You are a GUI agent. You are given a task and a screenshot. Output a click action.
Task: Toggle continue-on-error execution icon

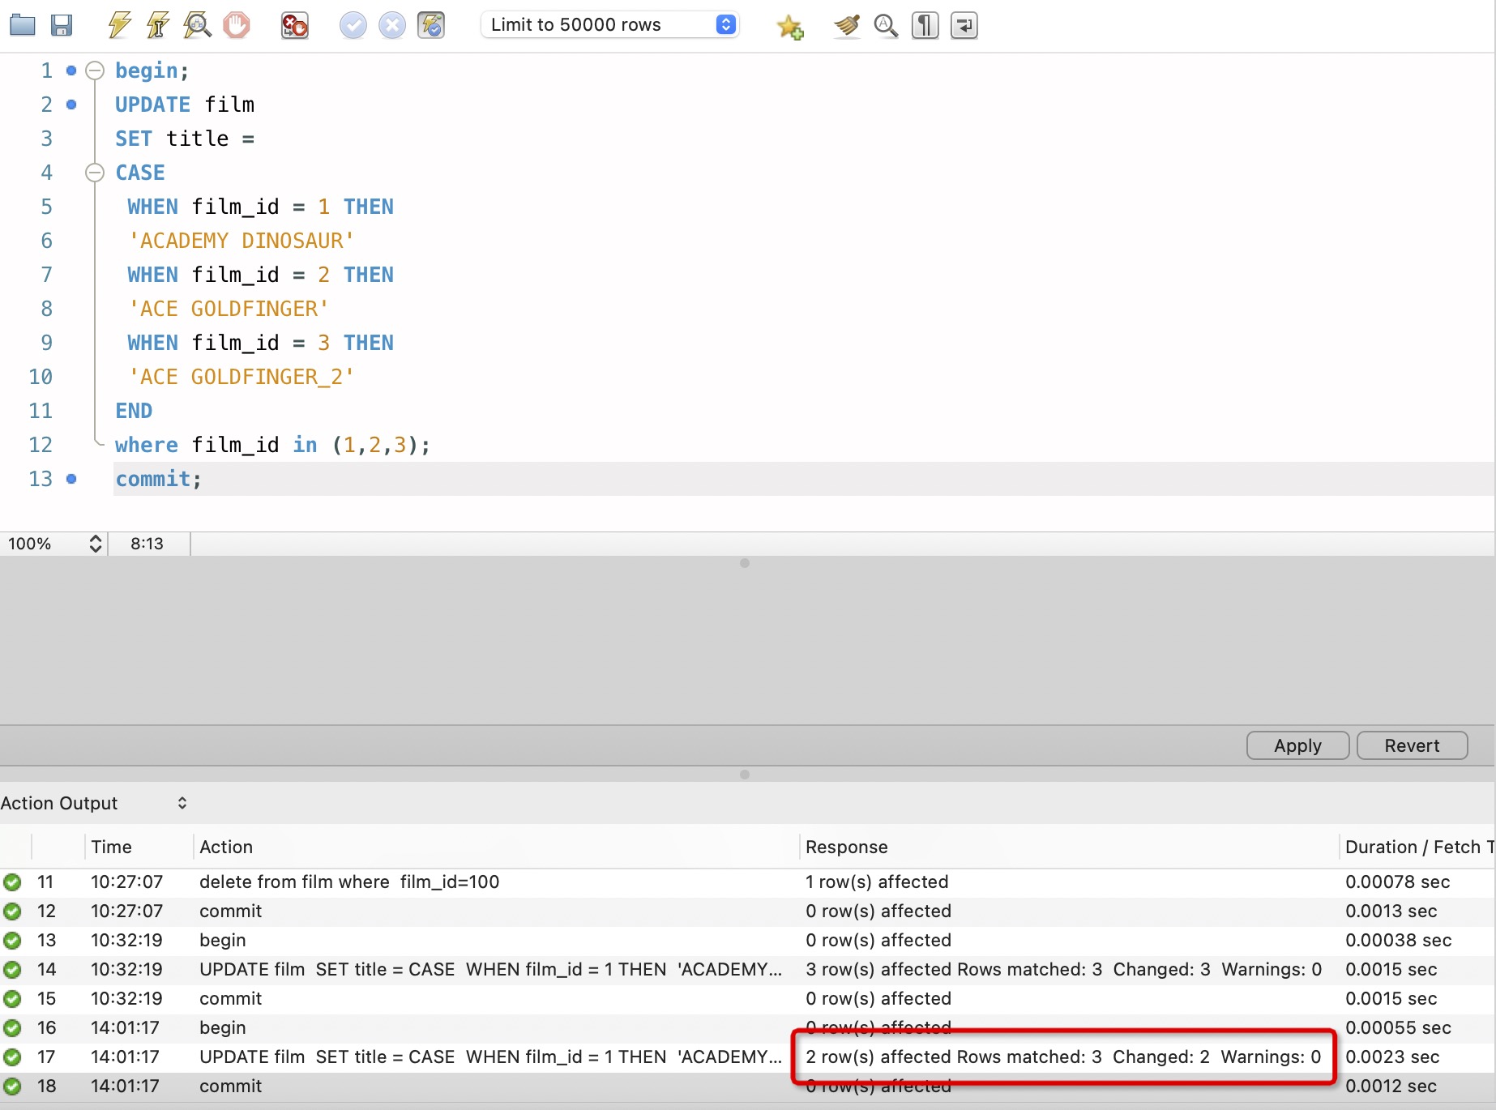[294, 25]
